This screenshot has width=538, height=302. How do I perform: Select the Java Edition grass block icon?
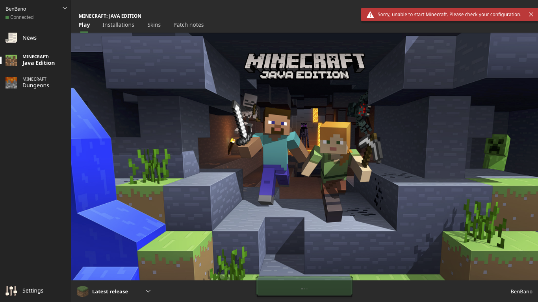point(11,60)
